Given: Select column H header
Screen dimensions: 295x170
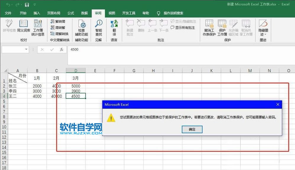Looking at the screenshot, I should tap(153, 71).
